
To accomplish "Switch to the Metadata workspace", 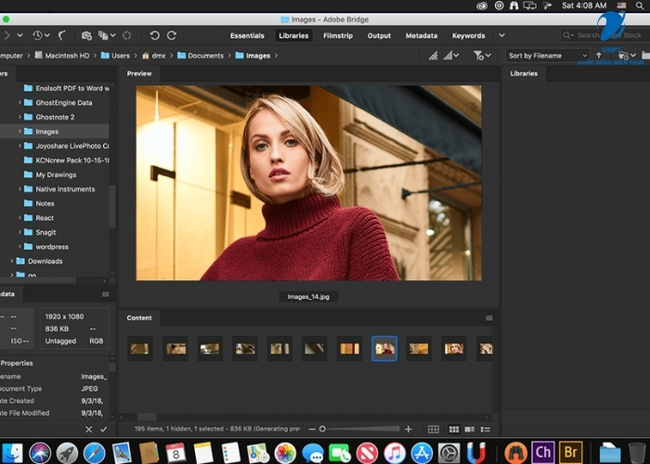I will (x=422, y=35).
